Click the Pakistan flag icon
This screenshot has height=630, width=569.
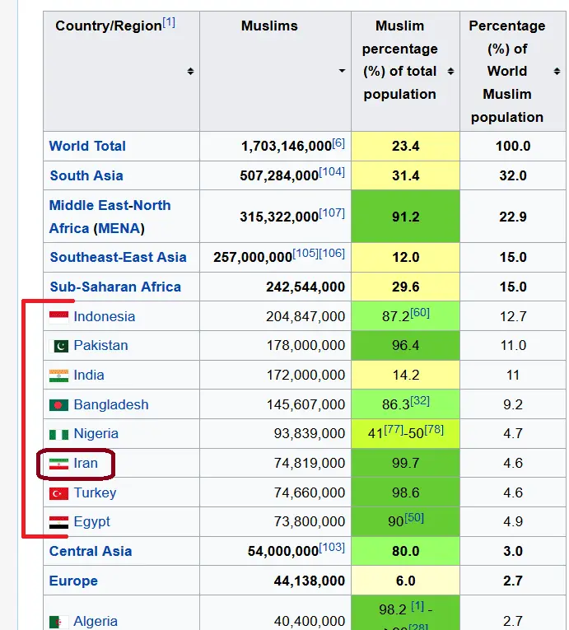pyautogui.click(x=58, y=346)
